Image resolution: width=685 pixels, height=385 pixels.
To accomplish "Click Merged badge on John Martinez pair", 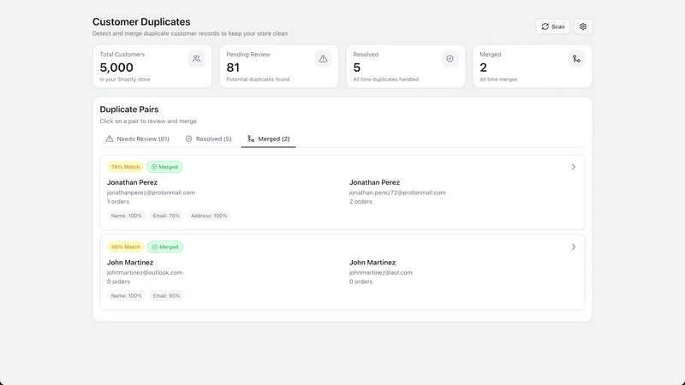I will coord(165,247).
